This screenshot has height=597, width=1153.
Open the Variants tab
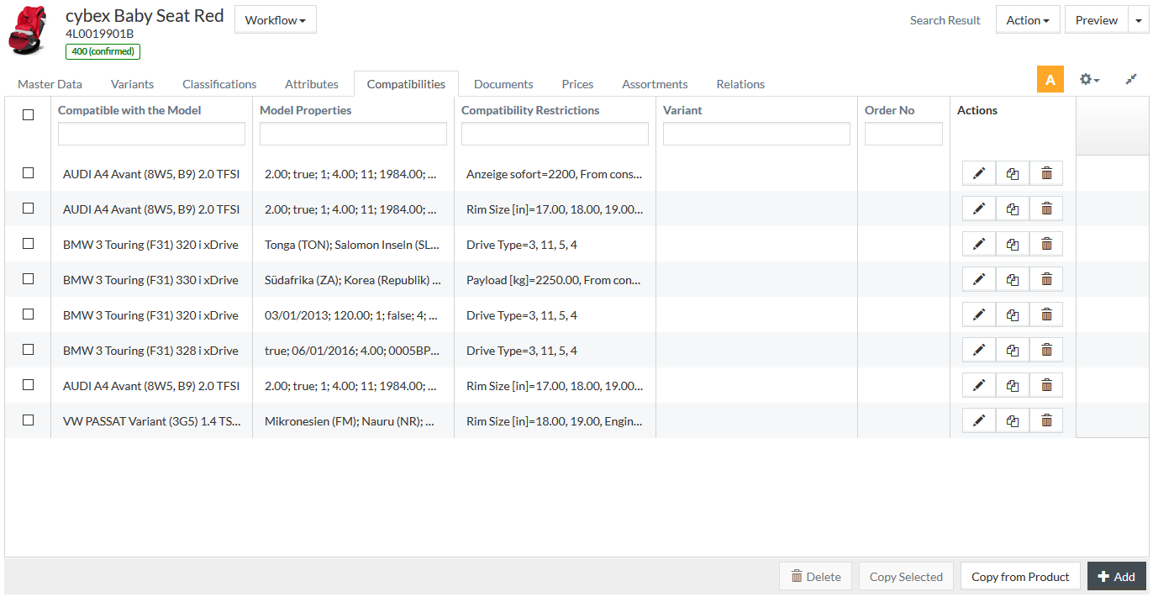tap(132, 84)
